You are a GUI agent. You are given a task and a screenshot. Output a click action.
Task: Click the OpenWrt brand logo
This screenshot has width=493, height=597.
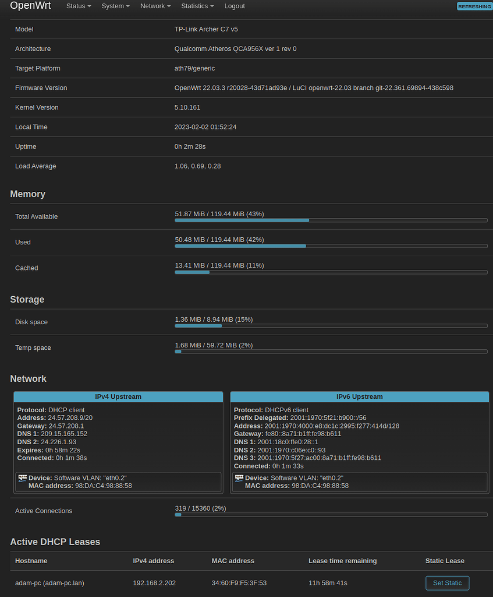pyautogui.click(x=30, y=6)
